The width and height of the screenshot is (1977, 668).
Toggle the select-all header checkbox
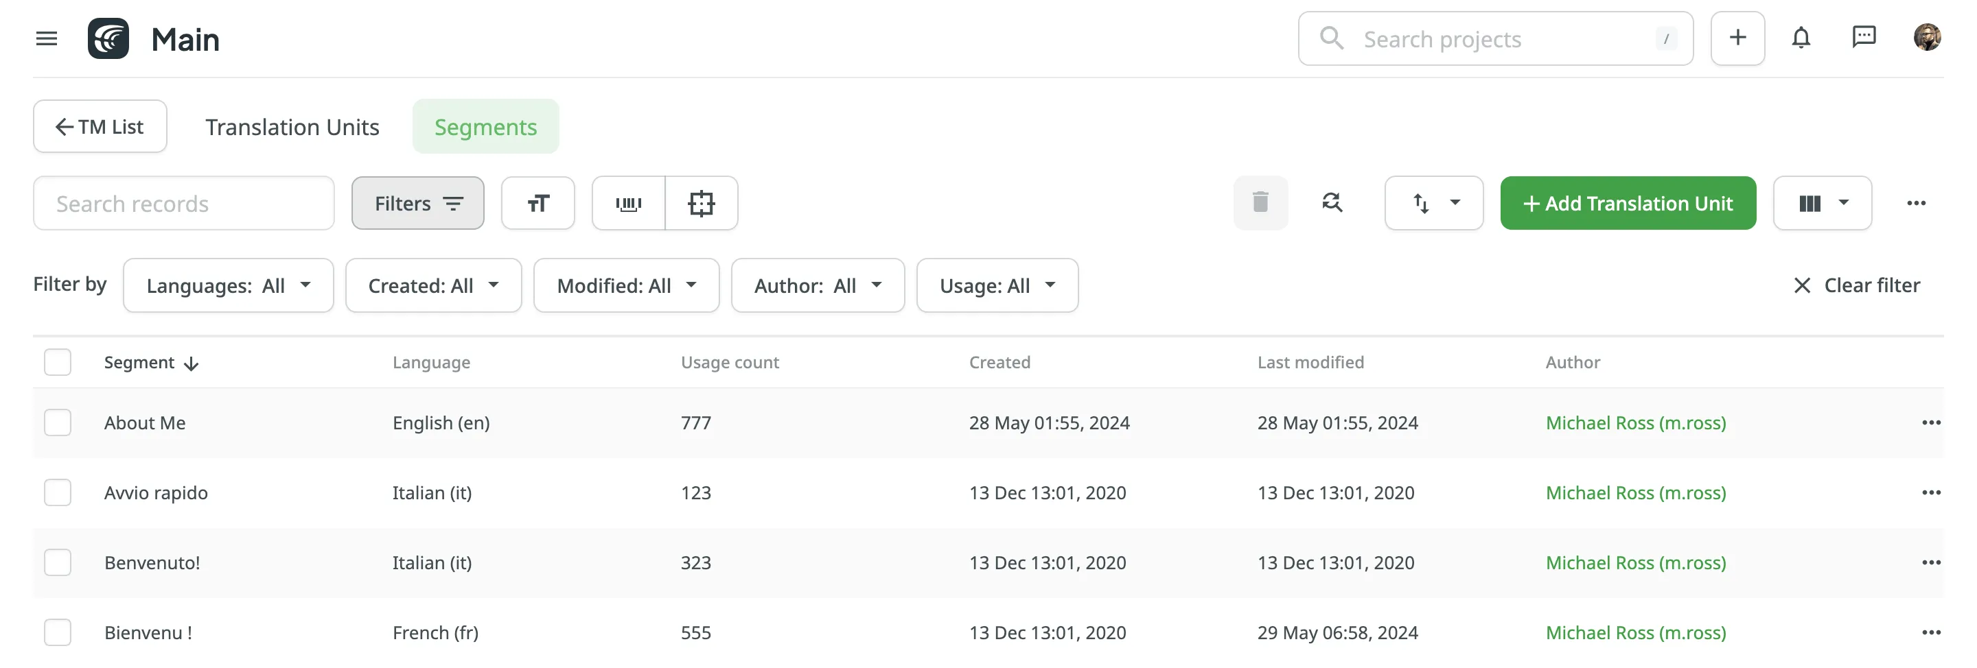point(58,362)
